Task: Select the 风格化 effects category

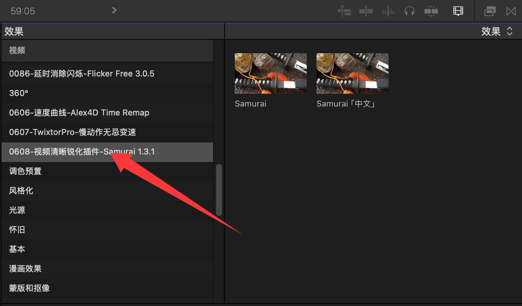Action: click(x=21, y=190)
